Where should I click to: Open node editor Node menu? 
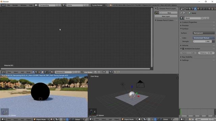(28, 72)
